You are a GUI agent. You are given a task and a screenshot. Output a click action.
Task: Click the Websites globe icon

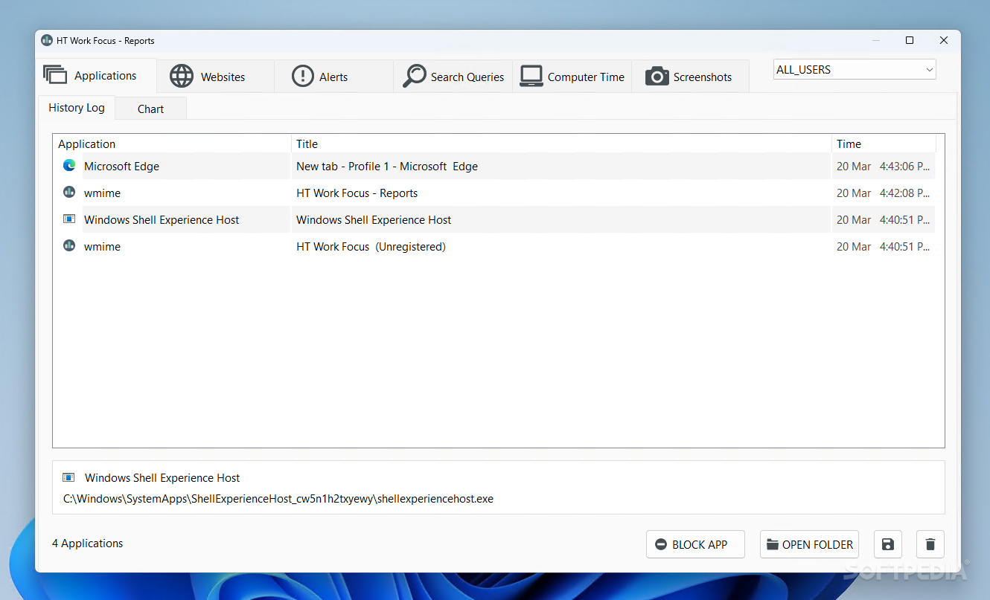182,76
